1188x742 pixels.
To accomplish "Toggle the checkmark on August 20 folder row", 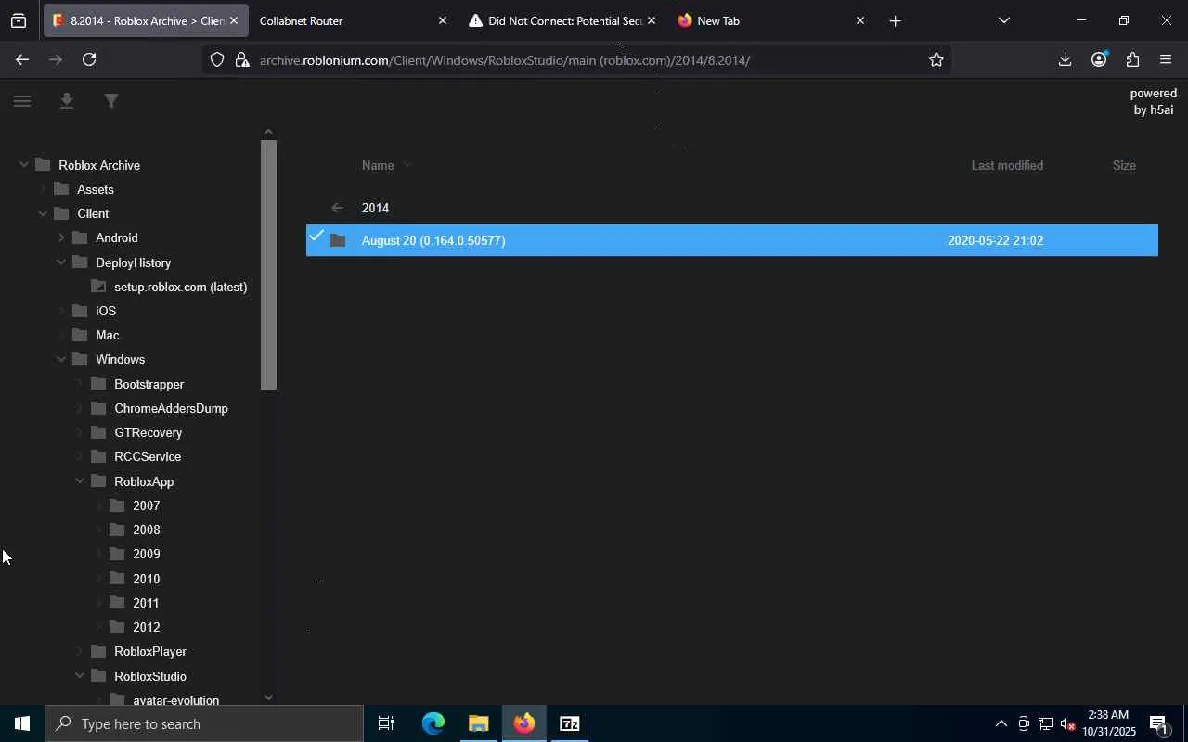I will [316, 236].
